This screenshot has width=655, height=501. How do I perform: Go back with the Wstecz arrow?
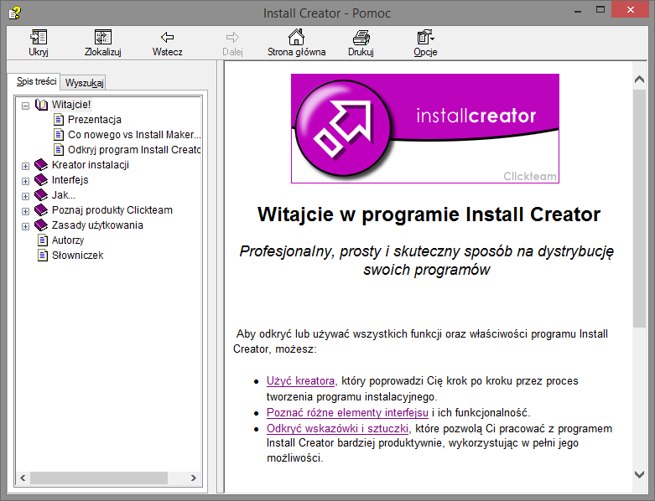tap(167, 37)
